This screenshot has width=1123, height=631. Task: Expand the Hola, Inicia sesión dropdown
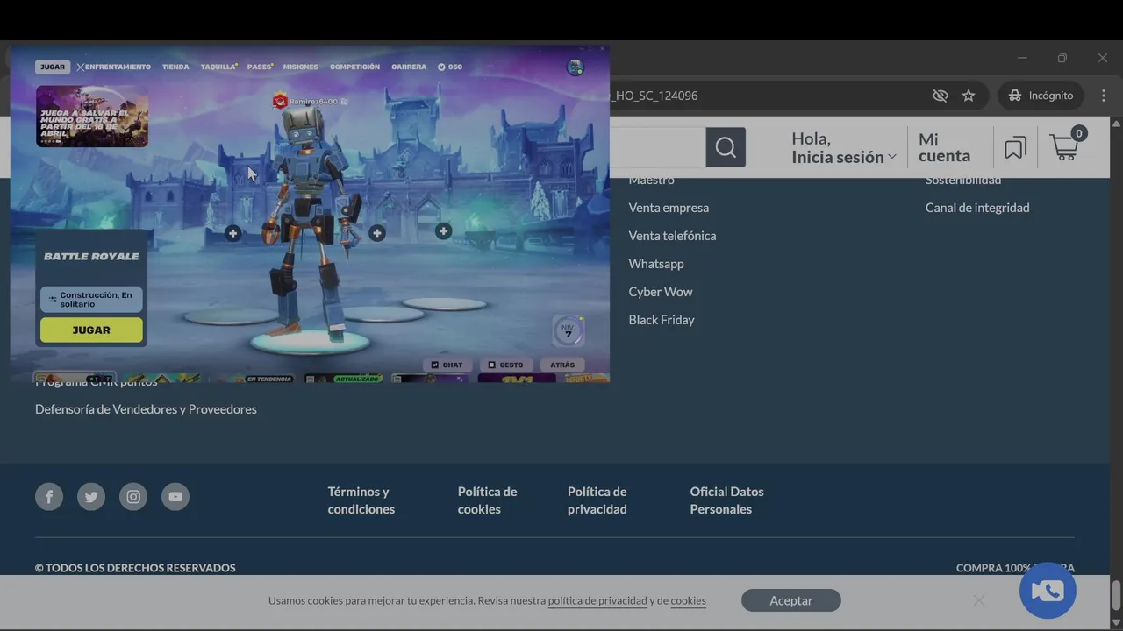pos(844,148)
